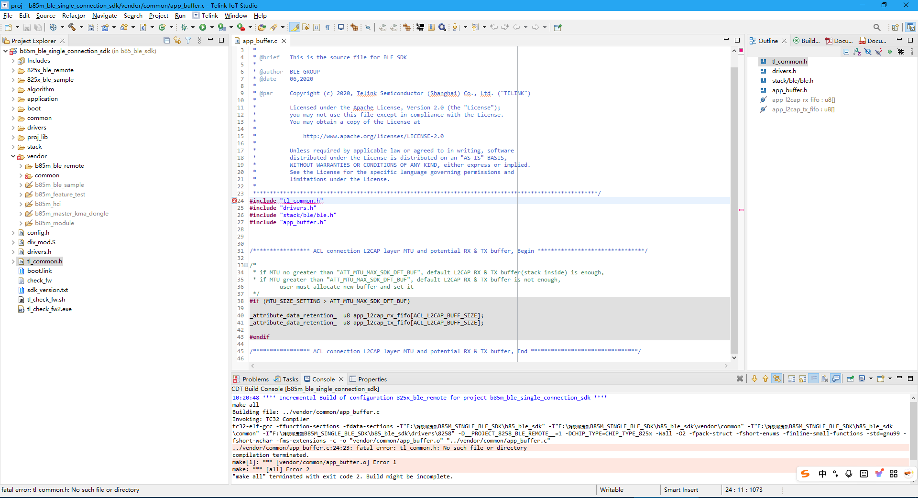Collapse All in the Project Explorer
The width and height of the screenshot is (918, 498).
click(x=166, y=41)
